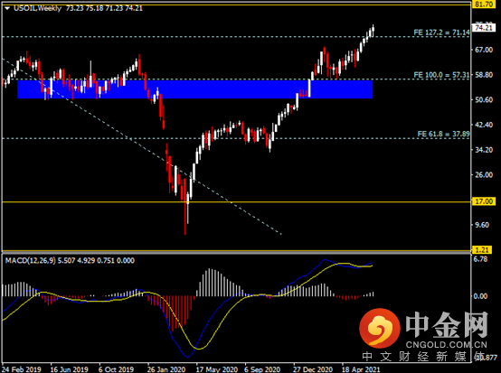The width and height of the screenshot is (501, 373).
Task: Click the orange round cngold logo icon
Action: tap(380, 328)
